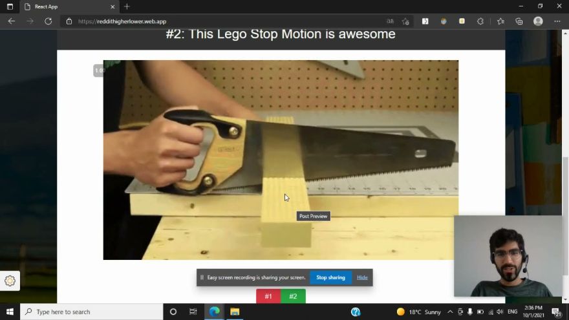Open the notification center icon
Viewport: 569px width, 320px height.
[x=556, y=312]
